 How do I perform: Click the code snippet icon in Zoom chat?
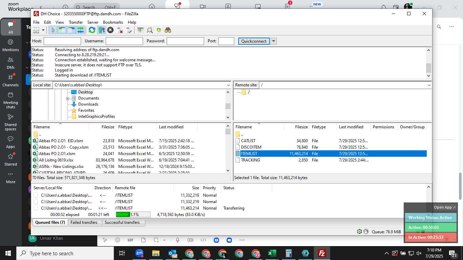[x=203, y=240]
